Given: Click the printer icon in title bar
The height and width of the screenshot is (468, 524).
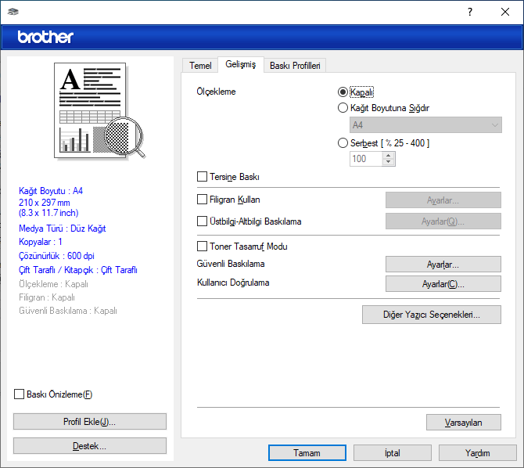Looking at the screenshot, I should (13, 12).
